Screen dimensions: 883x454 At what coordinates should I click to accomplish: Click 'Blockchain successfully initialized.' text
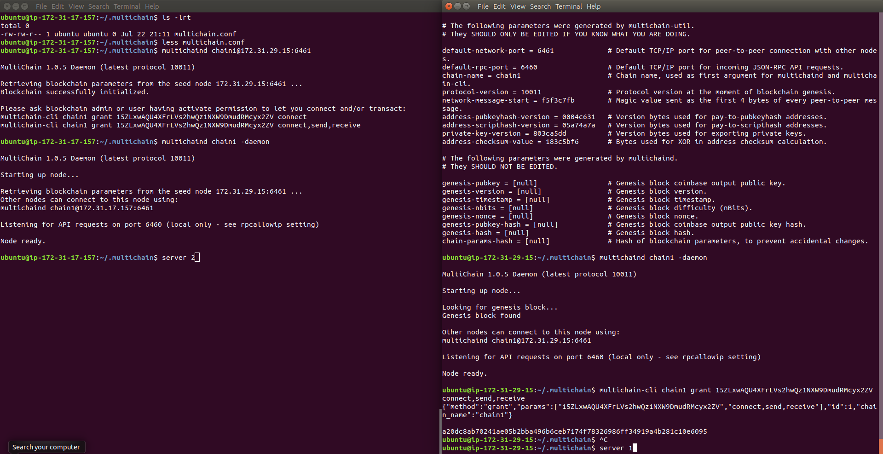pyautogui.click(x=75, y=92)
